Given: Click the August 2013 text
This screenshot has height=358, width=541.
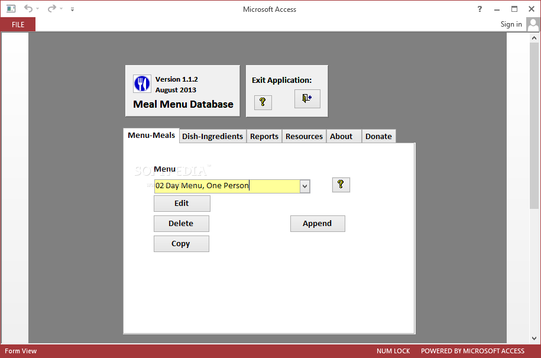Looking at the screenshot, I should coord(176,90).
